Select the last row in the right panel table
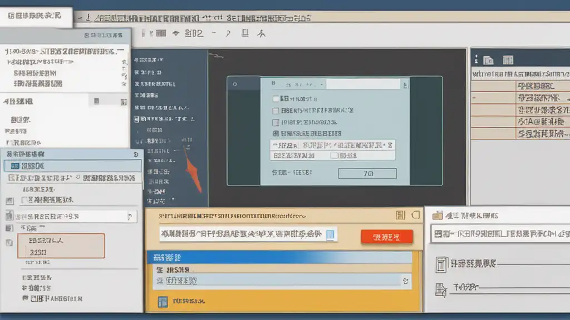The width and height of the screenshot is (570, 320). (520, 134)
